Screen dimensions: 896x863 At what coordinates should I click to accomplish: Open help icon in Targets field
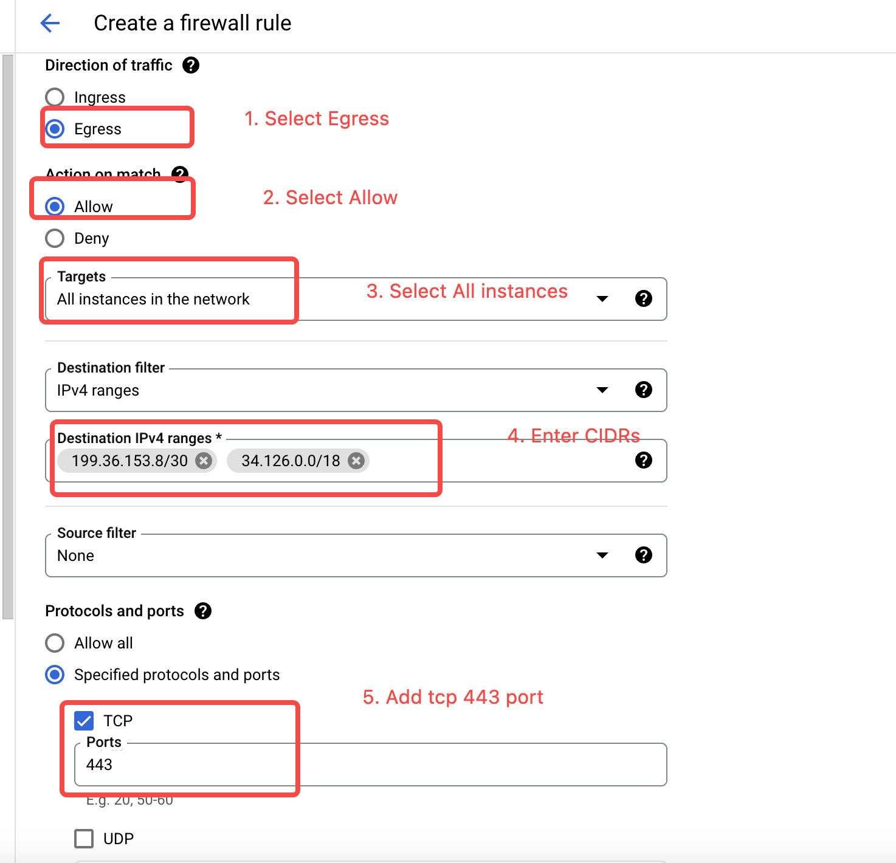coord(643,298)
